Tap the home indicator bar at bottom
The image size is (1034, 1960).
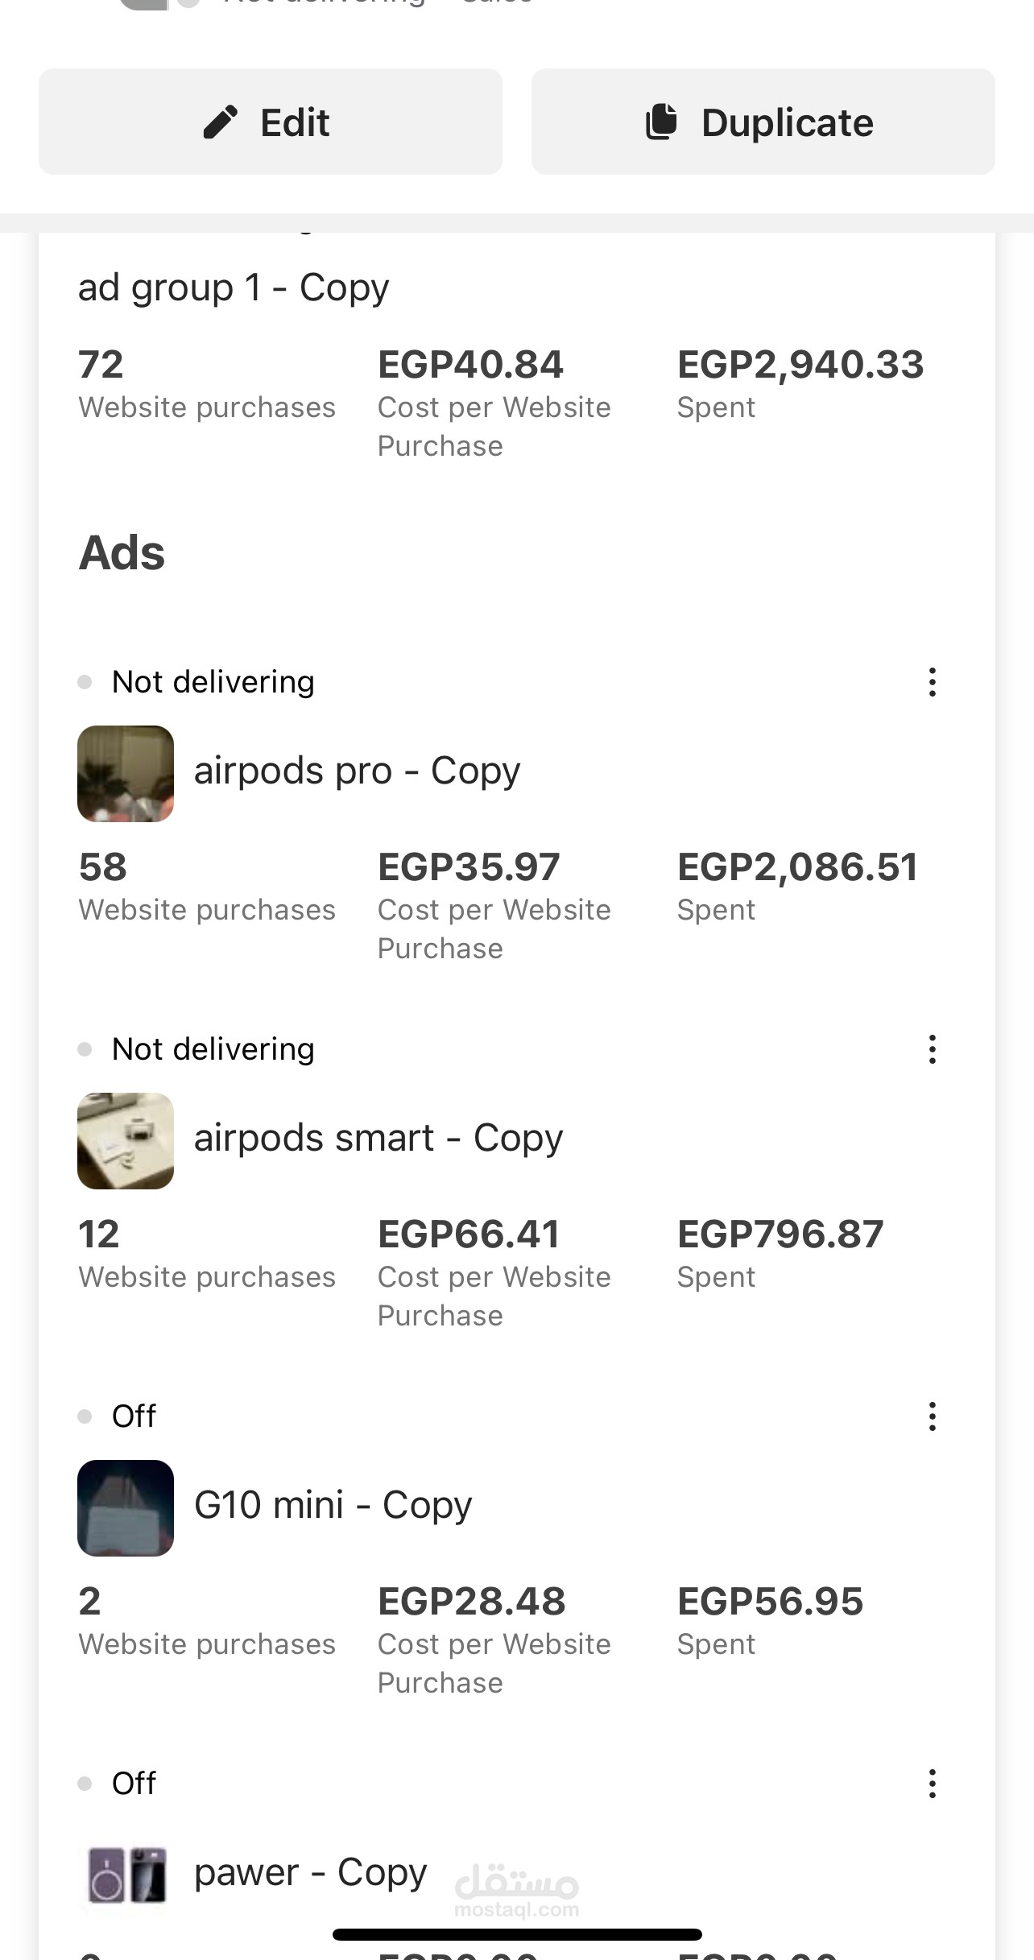coord(517,1934)
